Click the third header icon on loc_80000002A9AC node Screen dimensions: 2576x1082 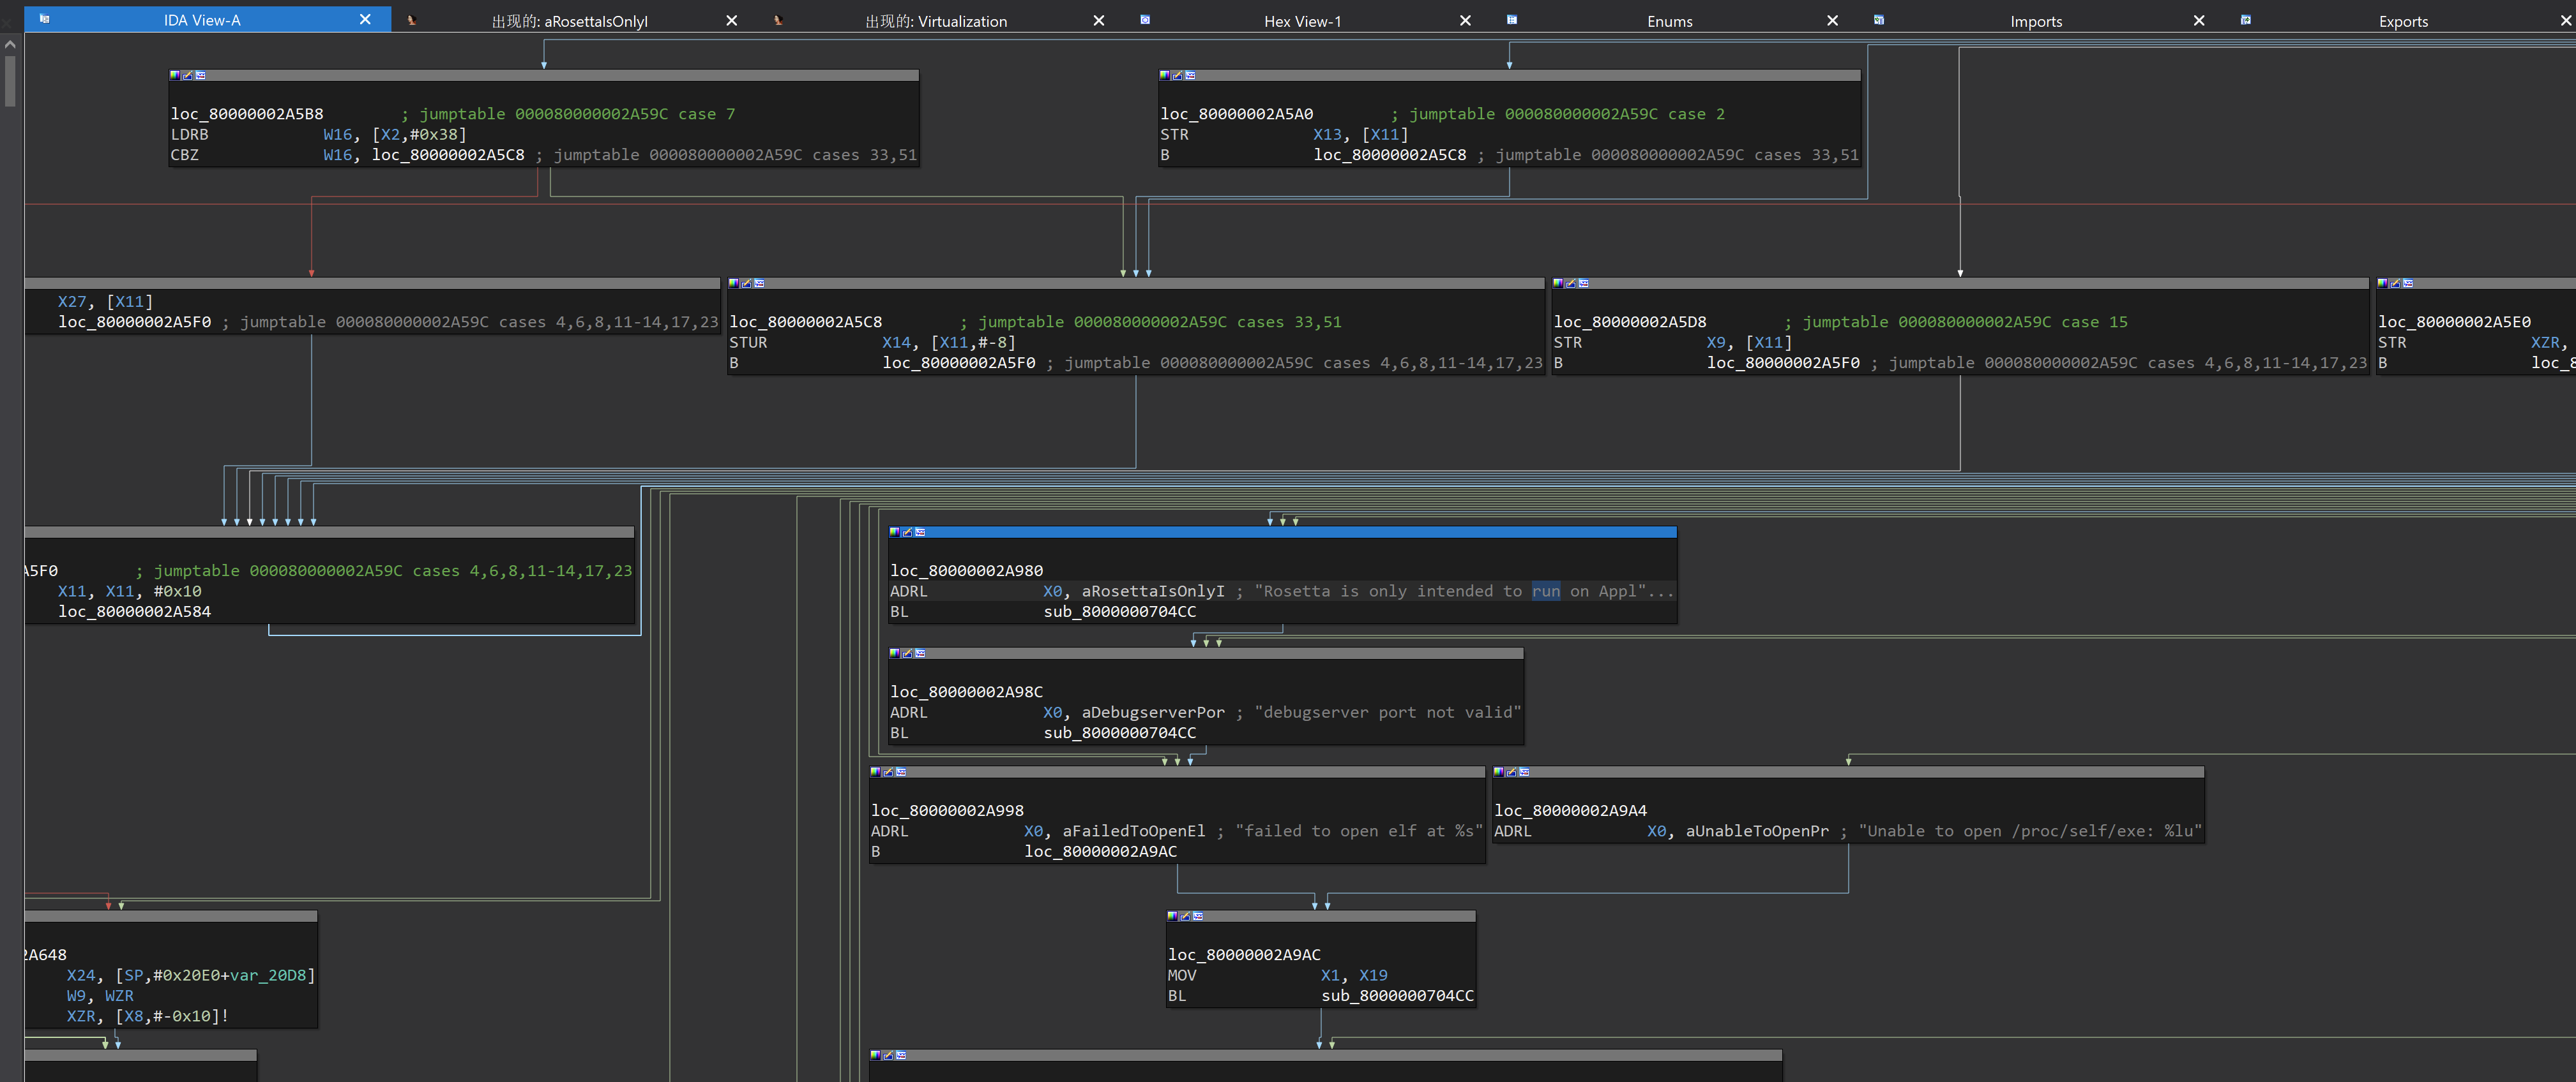tap(1198, 916)
